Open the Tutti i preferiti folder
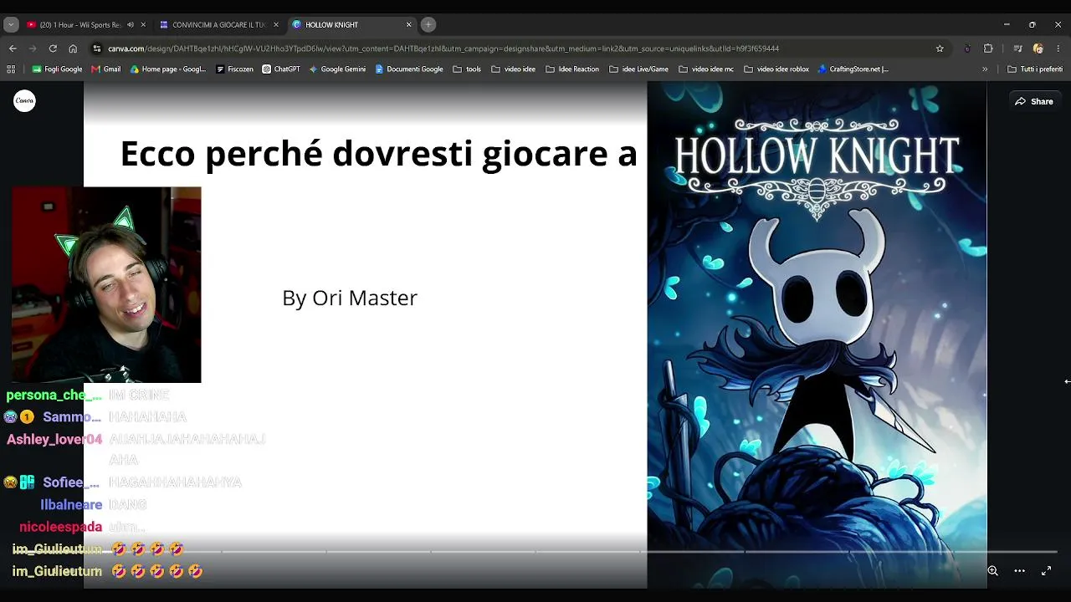Screen dimensions: 1071x602 [1035, 69]
